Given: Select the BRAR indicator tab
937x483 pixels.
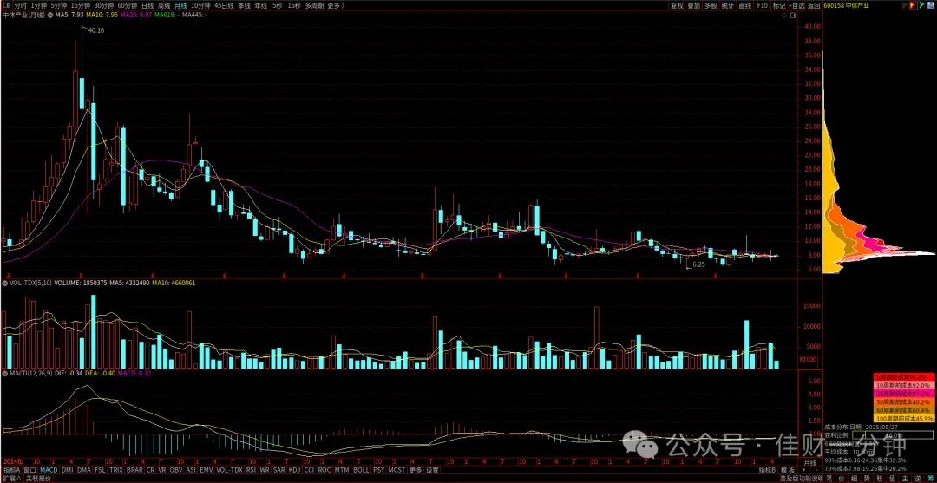Looking at the screenshot, I should coord(134,470).
